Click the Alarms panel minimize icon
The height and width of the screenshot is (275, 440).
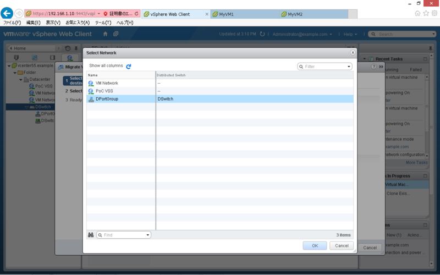[x=425, y=225]
